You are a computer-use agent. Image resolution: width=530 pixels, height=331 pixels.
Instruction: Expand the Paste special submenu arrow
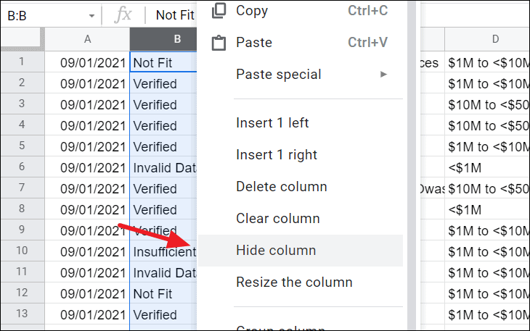[x=383, y=74]
